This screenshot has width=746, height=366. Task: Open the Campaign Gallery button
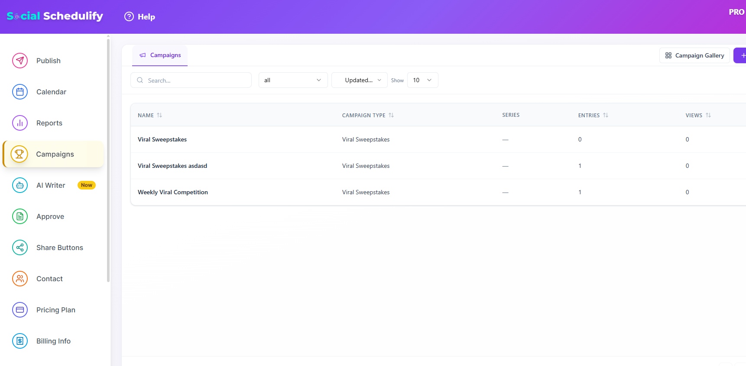(694, 55)
